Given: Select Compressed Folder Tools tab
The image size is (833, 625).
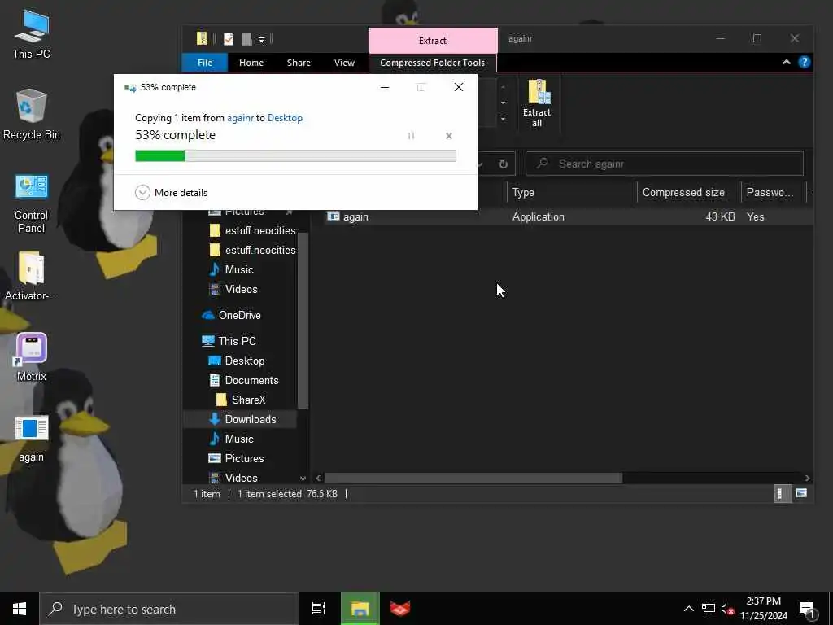Looking at the screenshot, I should click(x=433, y=63).
